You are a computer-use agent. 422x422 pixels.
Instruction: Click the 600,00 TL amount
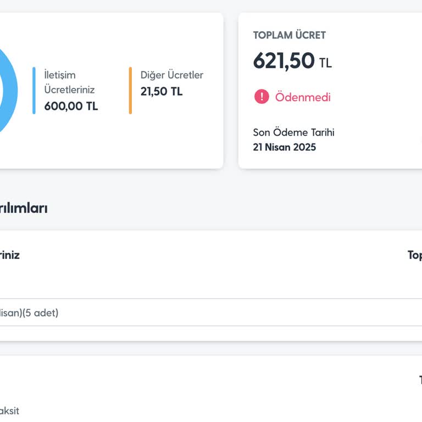[71, 106]
